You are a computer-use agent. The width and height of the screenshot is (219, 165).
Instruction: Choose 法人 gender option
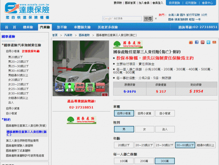coord(165,129)
